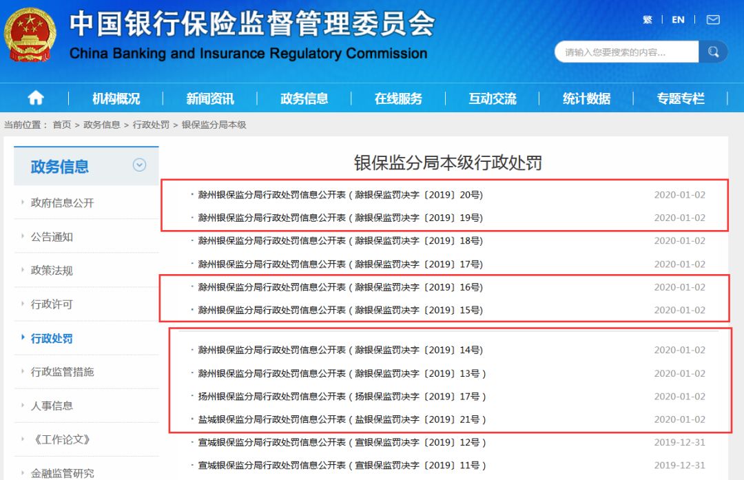This screenshot has width=744, height=480.
Task: Open 滁银保监罚决字 [2019] 16号 notice
Action: click(x=340, y=287)
